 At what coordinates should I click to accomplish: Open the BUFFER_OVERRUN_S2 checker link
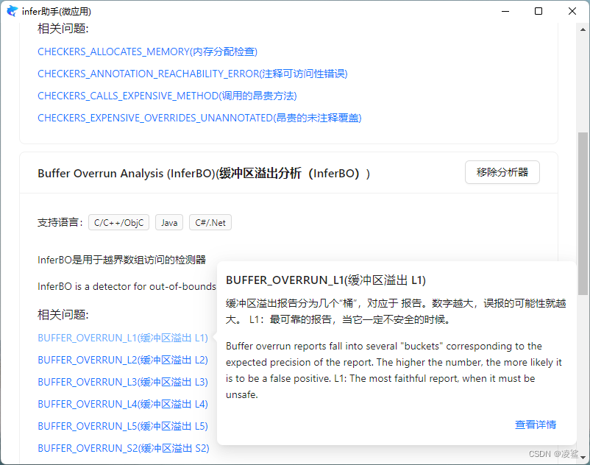(x=123, y=448)
